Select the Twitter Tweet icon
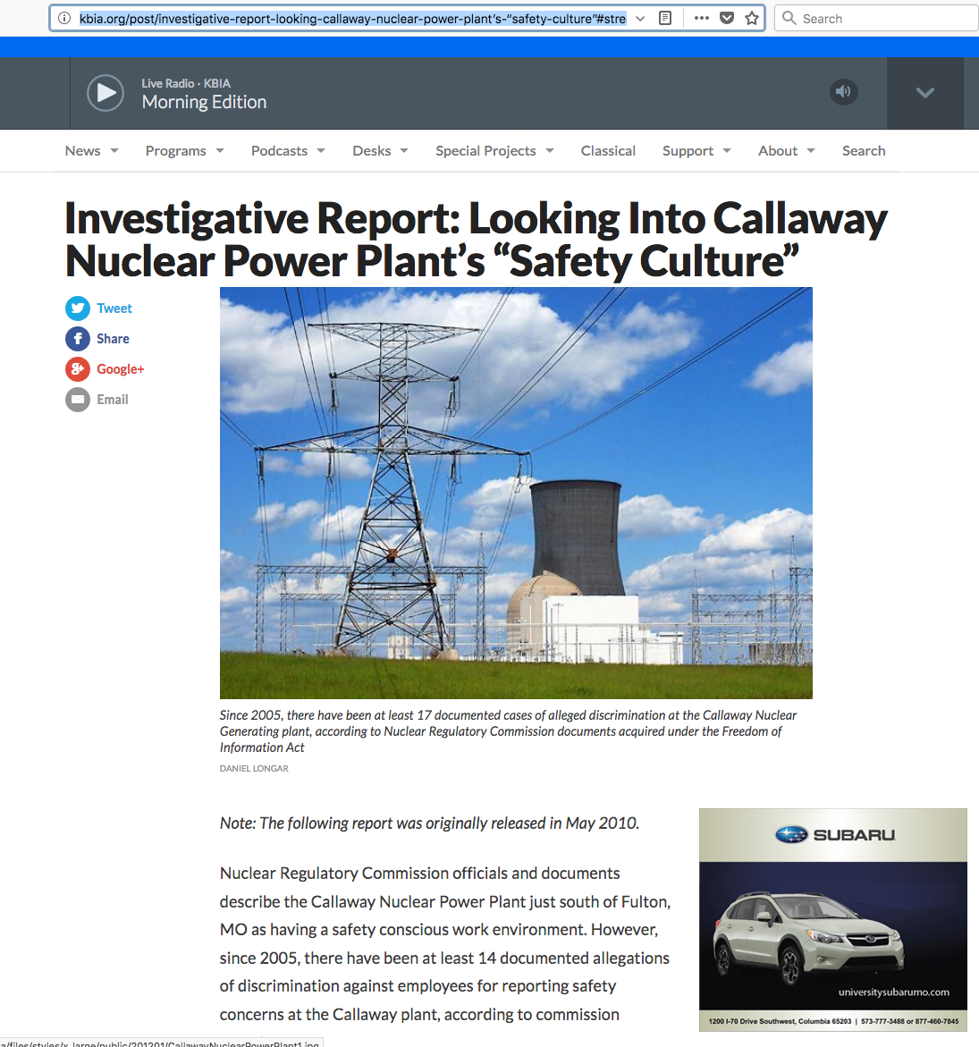This screenshot has width=979, height=1047. click(x=78, y=308)
